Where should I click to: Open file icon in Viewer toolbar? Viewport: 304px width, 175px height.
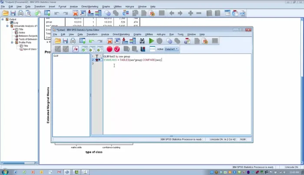[5, 13]
